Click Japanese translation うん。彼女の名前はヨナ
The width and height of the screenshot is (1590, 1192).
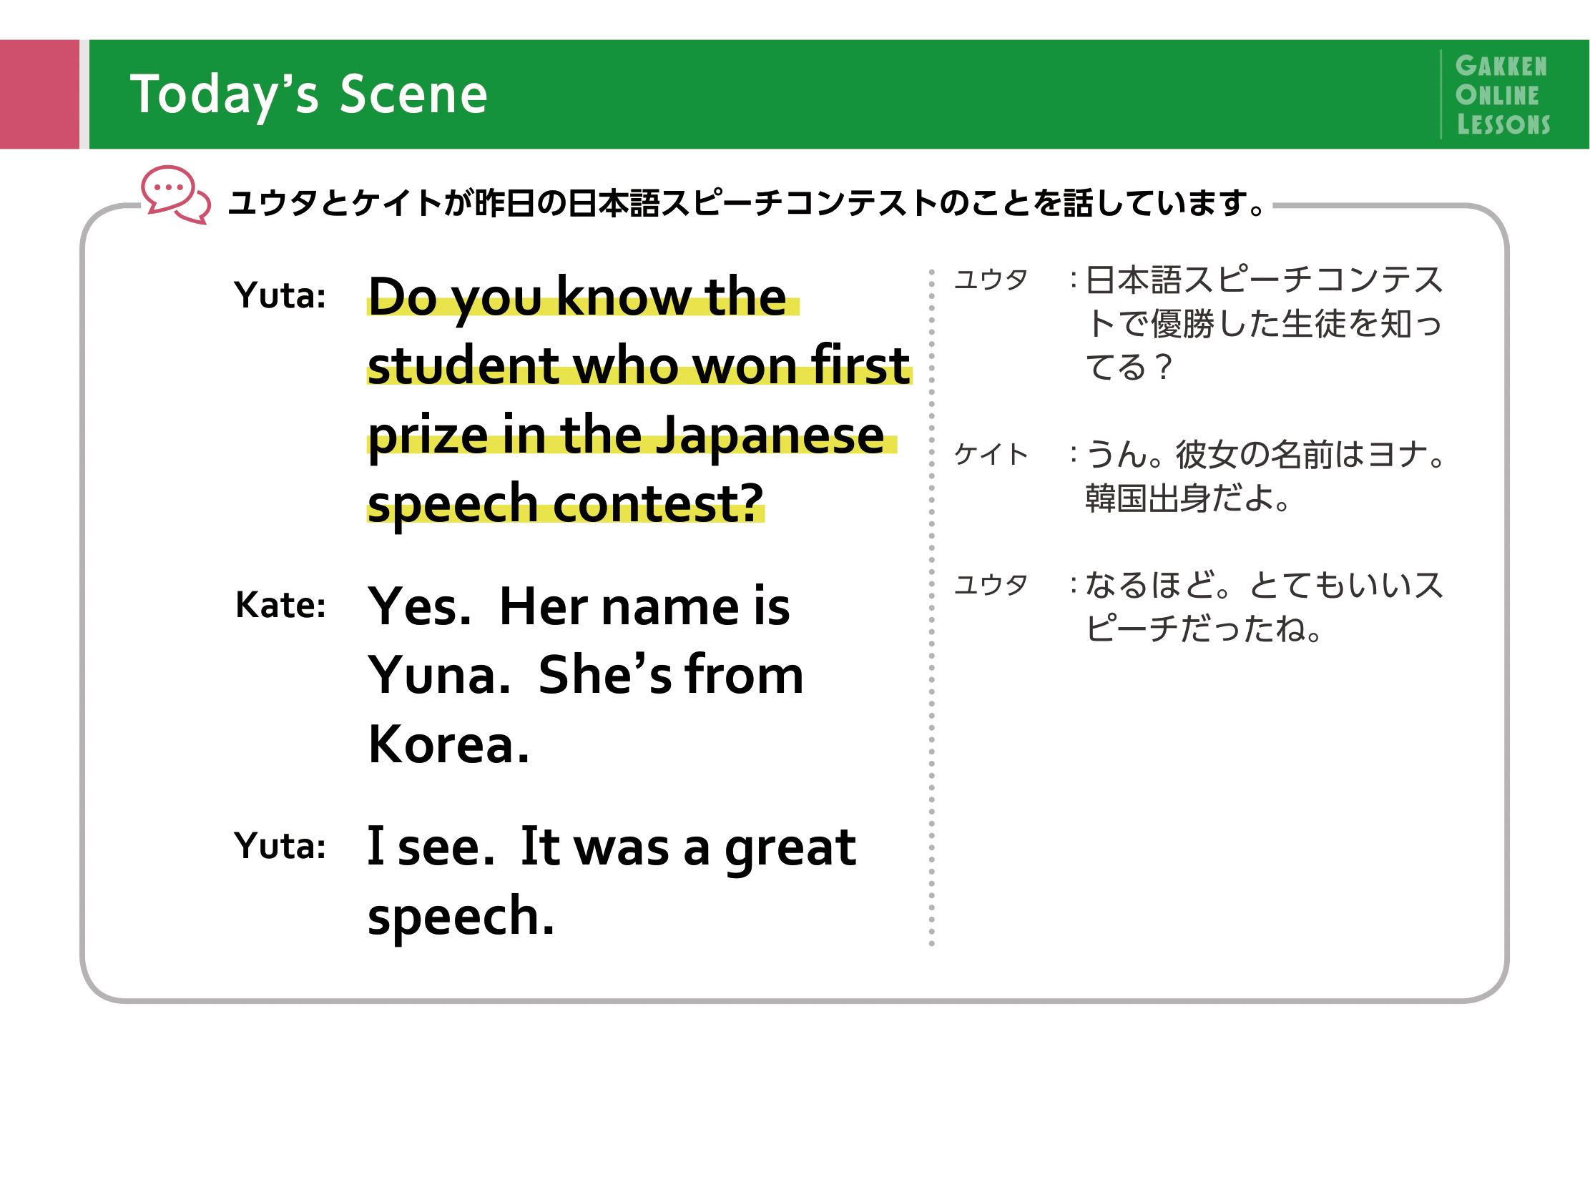(x=1265, y=476)
